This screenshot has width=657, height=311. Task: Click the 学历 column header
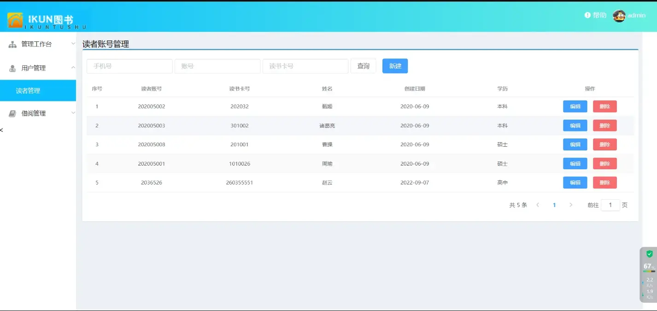pyautogui.click(x=502, y=89)
